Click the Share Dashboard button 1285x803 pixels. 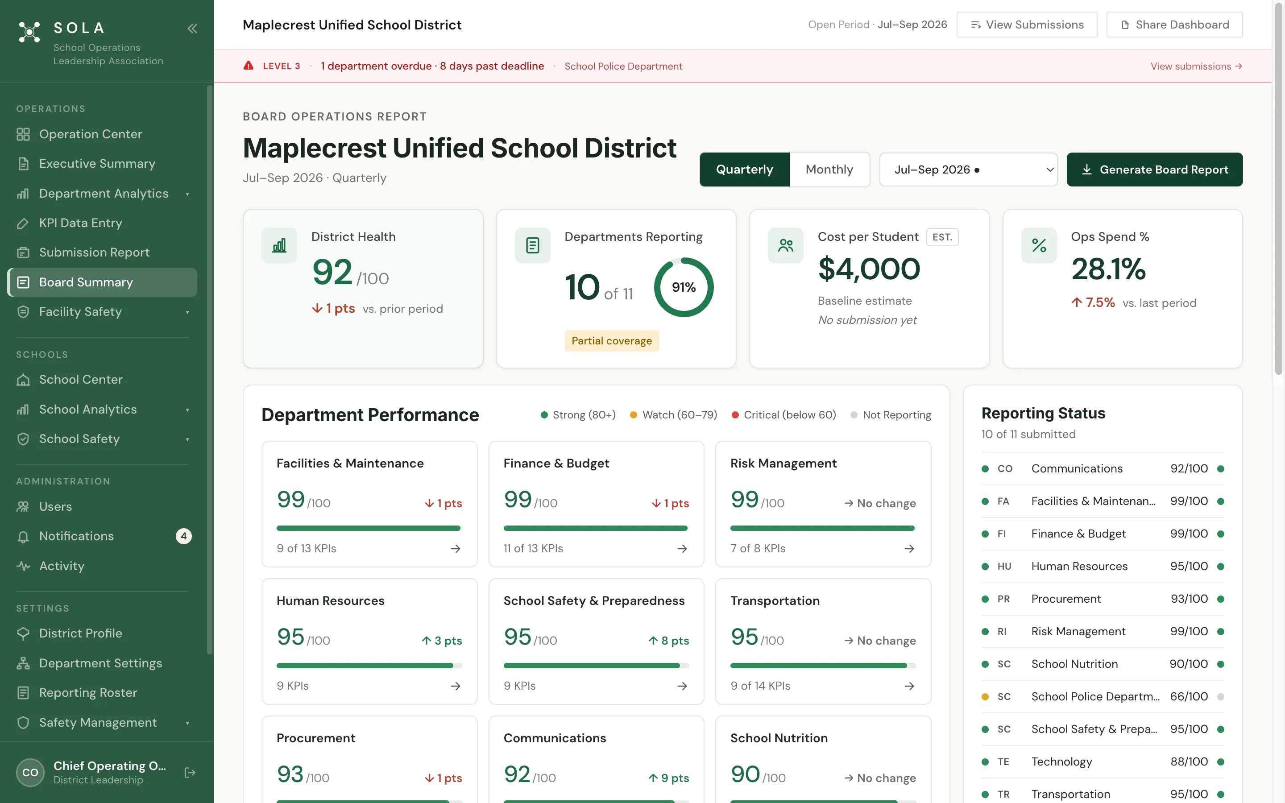(x=1174, y=25)
